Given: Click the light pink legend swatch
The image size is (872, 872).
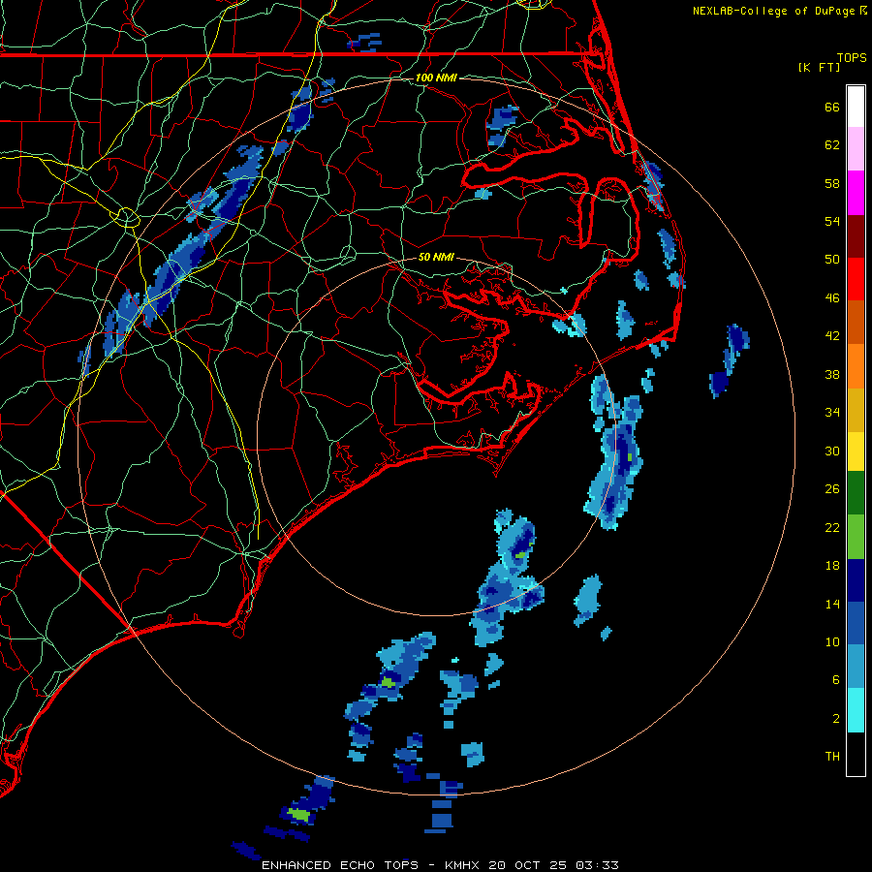Looking at the screenshot, I should point(856,148).
